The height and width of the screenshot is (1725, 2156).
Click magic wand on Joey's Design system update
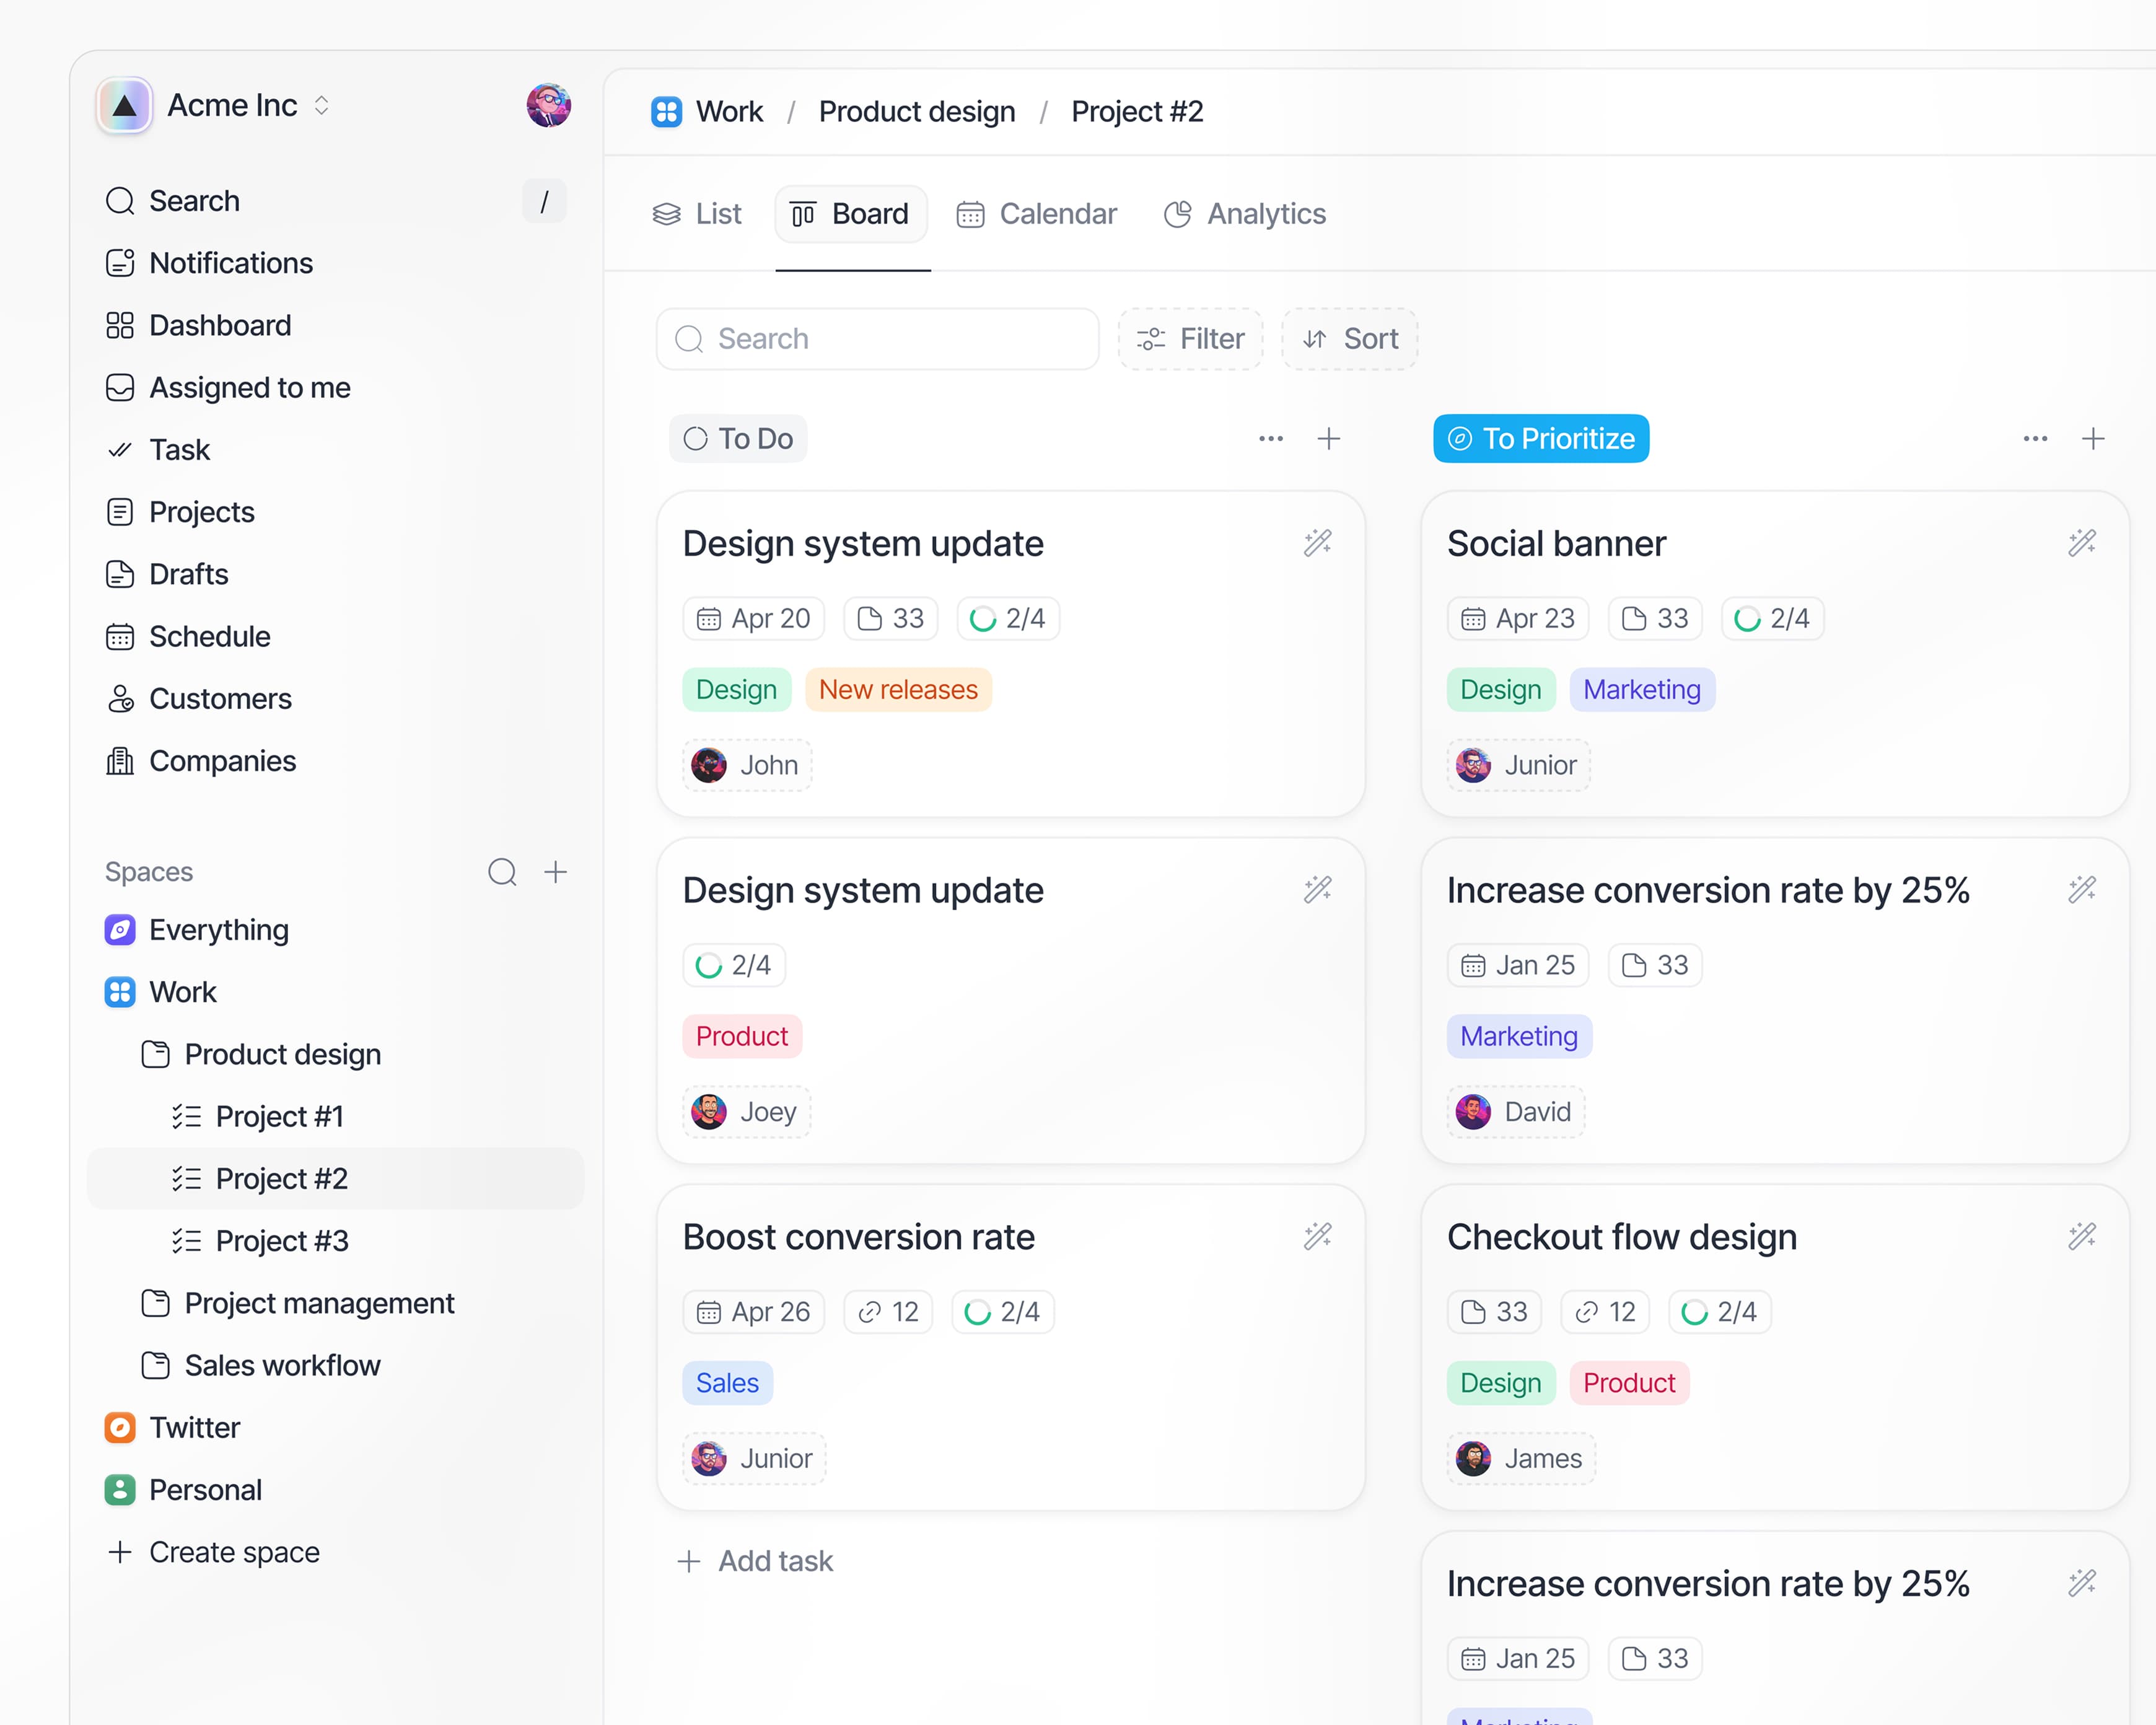click(1318, 890)
